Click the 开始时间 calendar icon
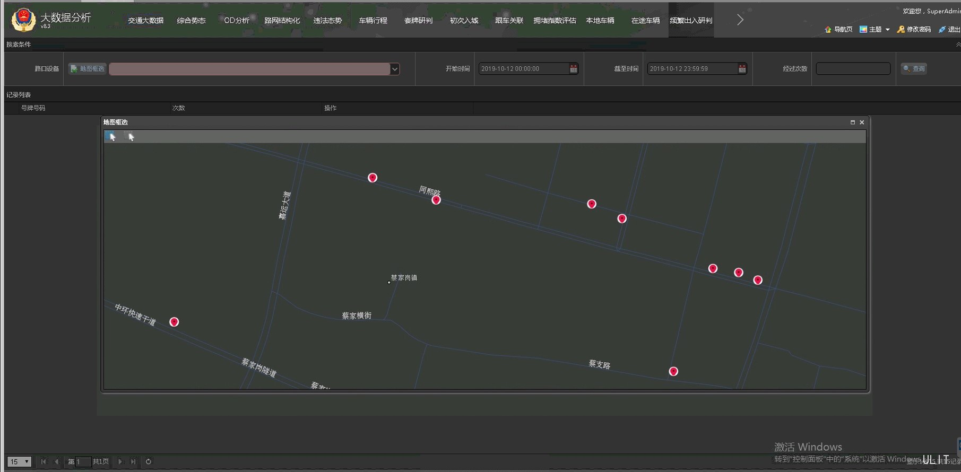Image resolution: width=961 pixels, height=472 pixels. 573,69
